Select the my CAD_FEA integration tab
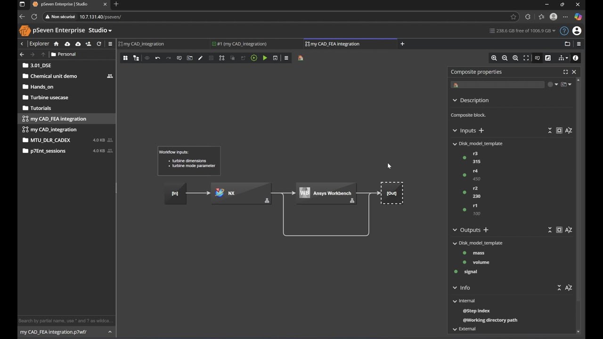The width and height of the screenshot is (603, 339). point(350,44)
